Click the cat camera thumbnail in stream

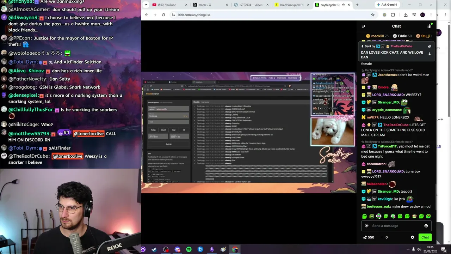pos(333,132)
